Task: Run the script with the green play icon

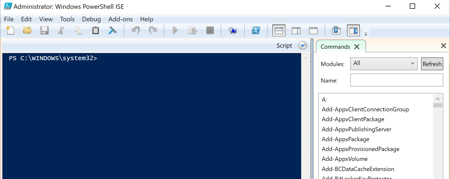Action: pos(175,30)
